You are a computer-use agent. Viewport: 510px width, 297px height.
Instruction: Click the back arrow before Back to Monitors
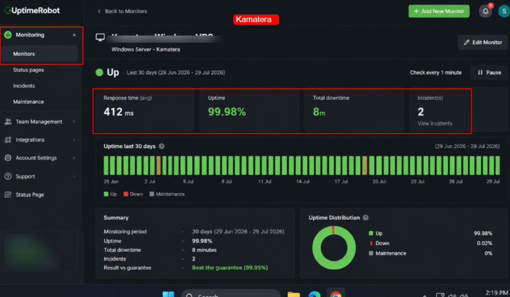pyautogui.click(x=99, y=11)
